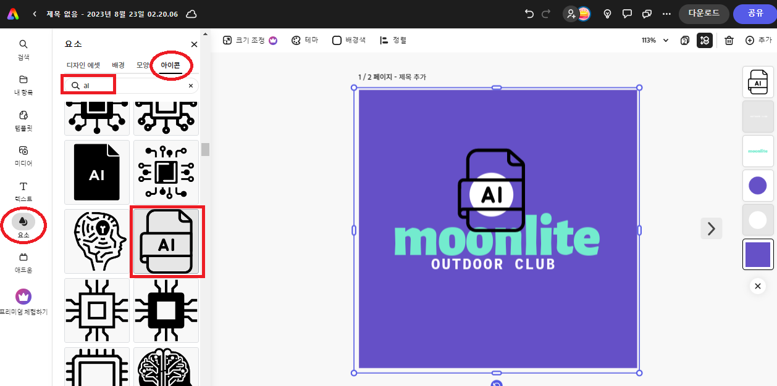
Task: Select the outlined CPU chip icon
Action: 97,310
